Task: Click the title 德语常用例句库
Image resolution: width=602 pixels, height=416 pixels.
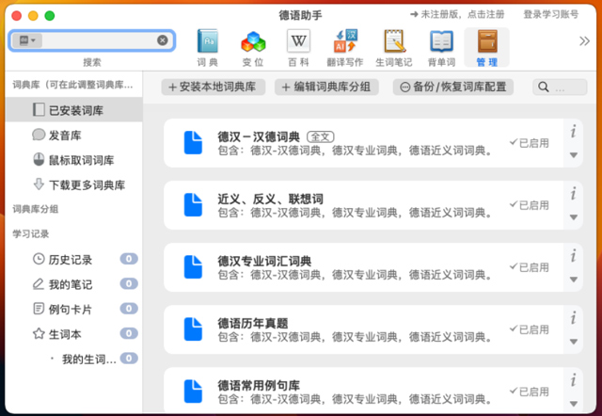Action: point(259,386)
